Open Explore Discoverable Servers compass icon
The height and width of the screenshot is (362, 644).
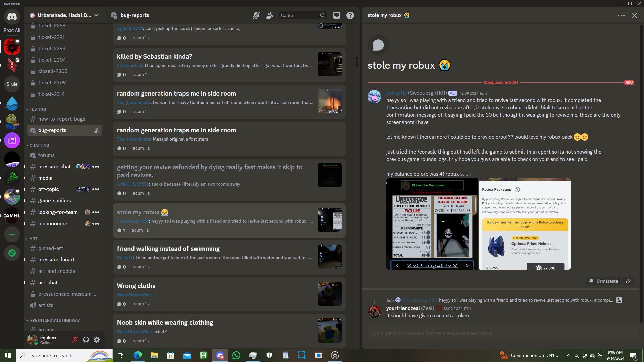[12, 253]
